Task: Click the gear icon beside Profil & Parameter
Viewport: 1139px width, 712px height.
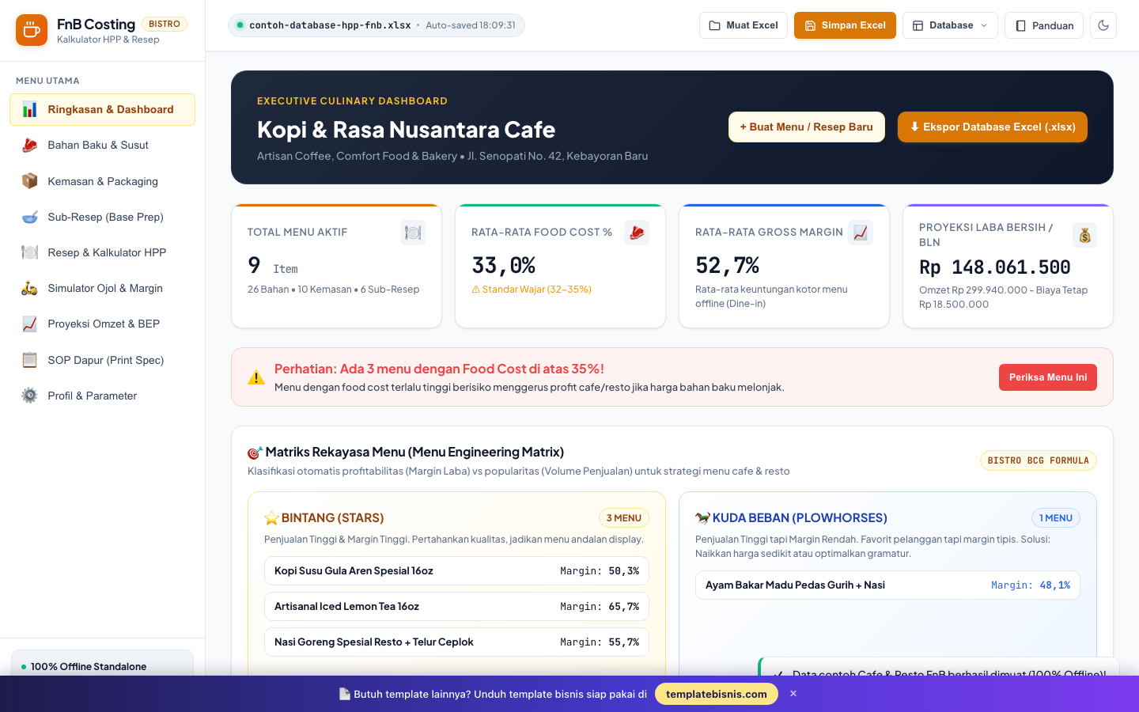Action: pos(29,396)
